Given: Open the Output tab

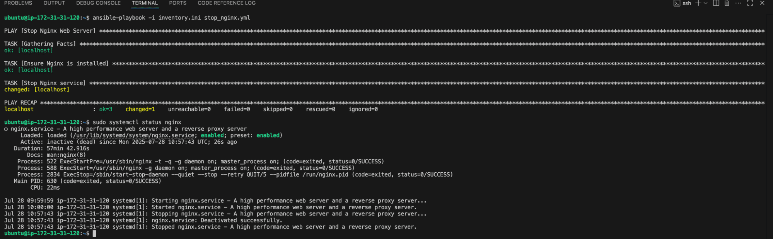Looking at the screenshot, I should pyautogui.click(x=54, y=3).
